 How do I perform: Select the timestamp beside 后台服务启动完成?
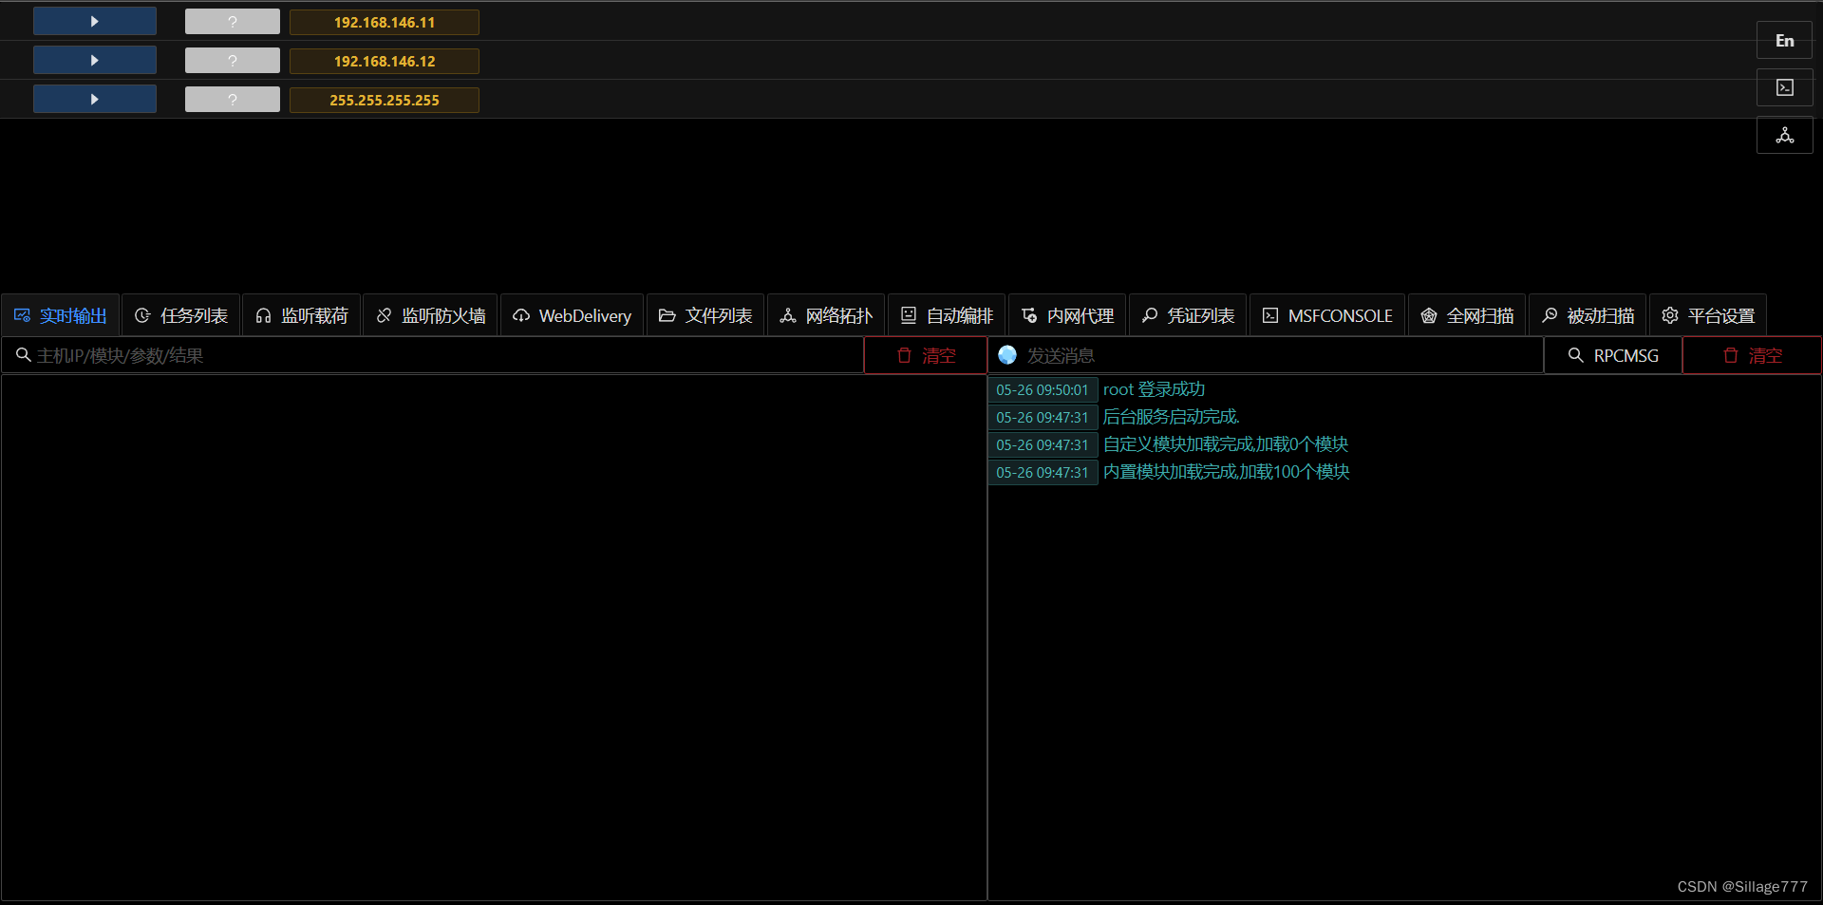click(x=1043, y=417)
